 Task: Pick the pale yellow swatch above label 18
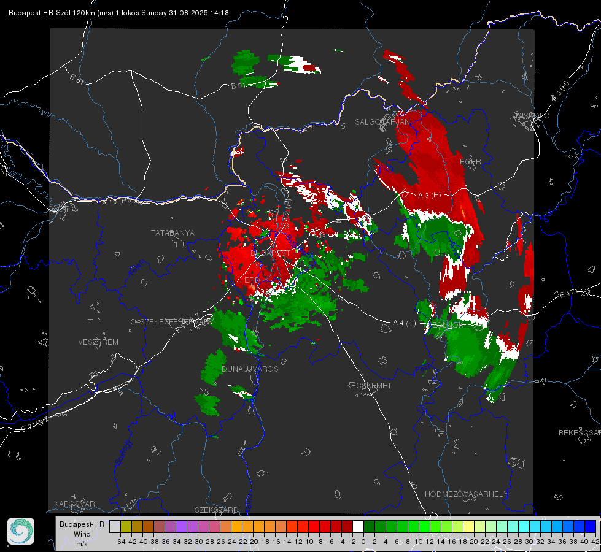pos(469,526)
